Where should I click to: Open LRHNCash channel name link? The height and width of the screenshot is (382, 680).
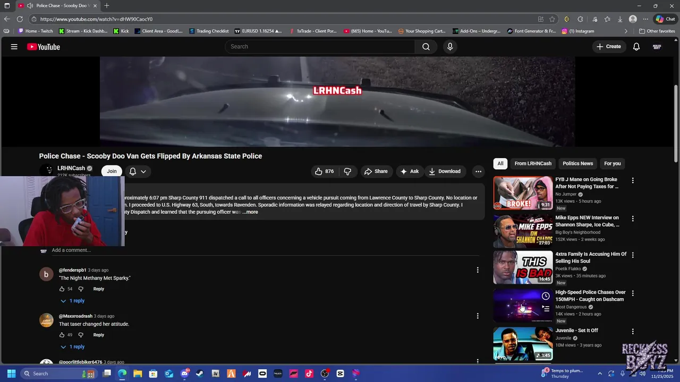(x=71, y=168)
